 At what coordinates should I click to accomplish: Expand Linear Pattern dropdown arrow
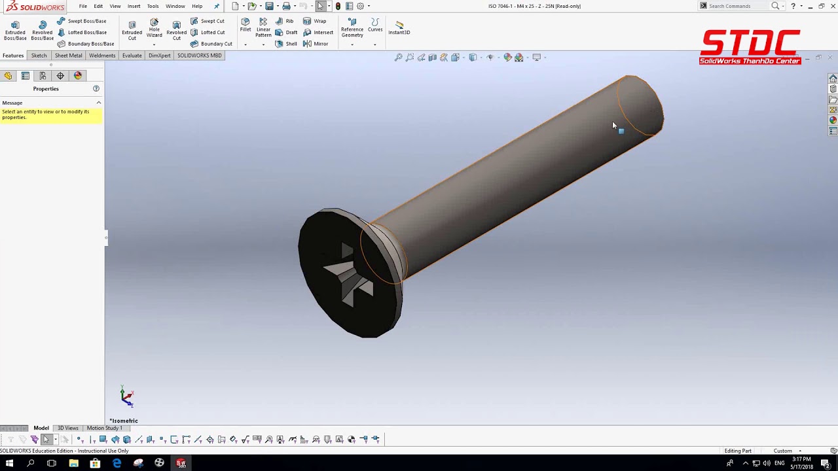point(263,44)
